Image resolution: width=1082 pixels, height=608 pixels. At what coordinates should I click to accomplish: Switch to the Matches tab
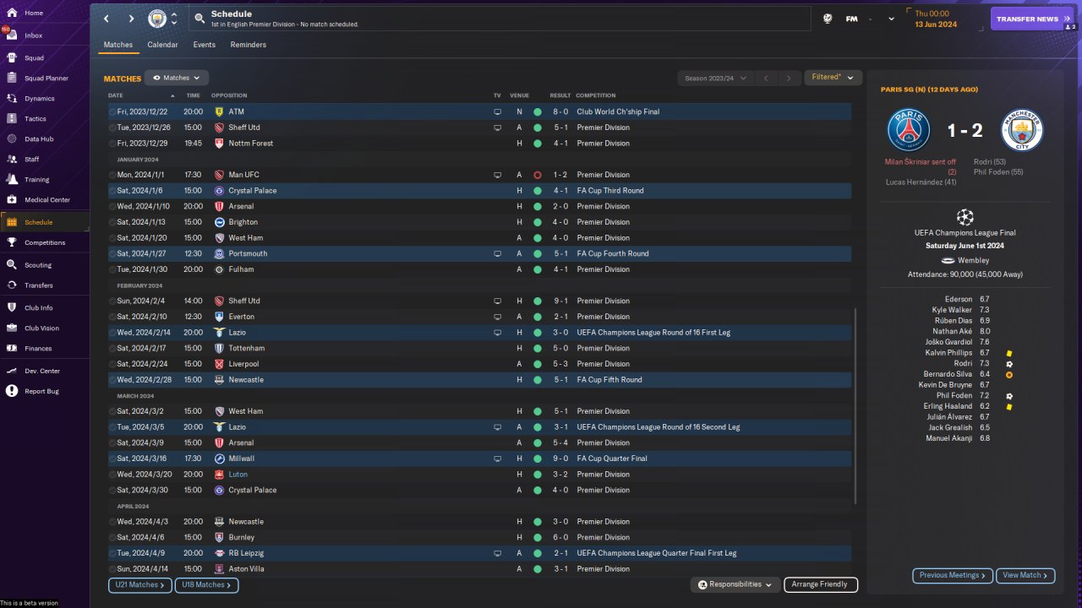pos(118,45)
